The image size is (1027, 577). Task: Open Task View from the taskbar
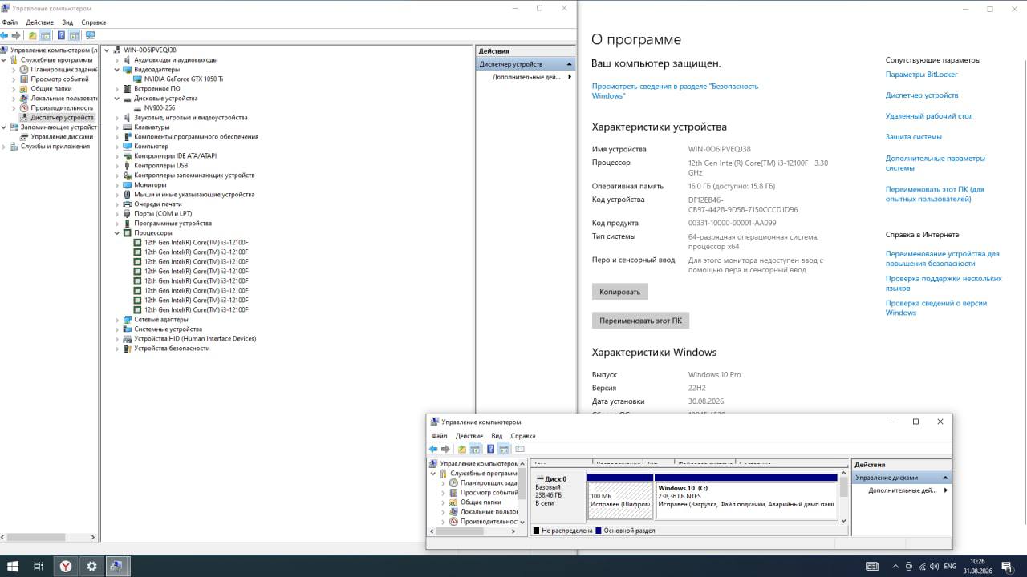click(x=39, y=566)
